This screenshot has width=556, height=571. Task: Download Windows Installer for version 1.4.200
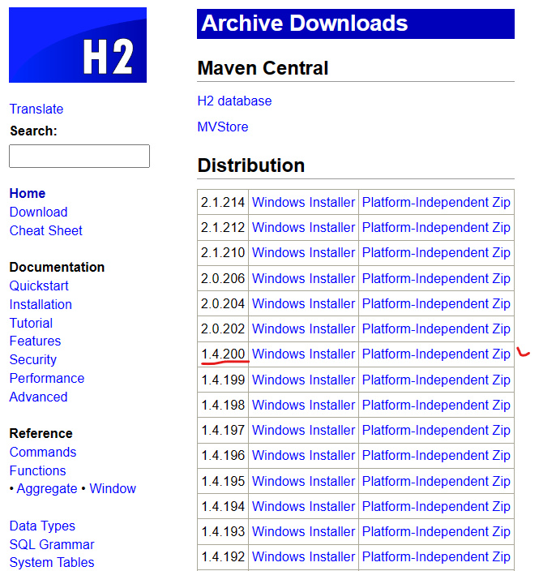pyautogui.click(x=303, y=354)
